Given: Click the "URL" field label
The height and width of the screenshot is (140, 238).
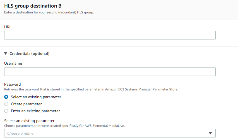Looking at the screenshot, I should (8, 27).
